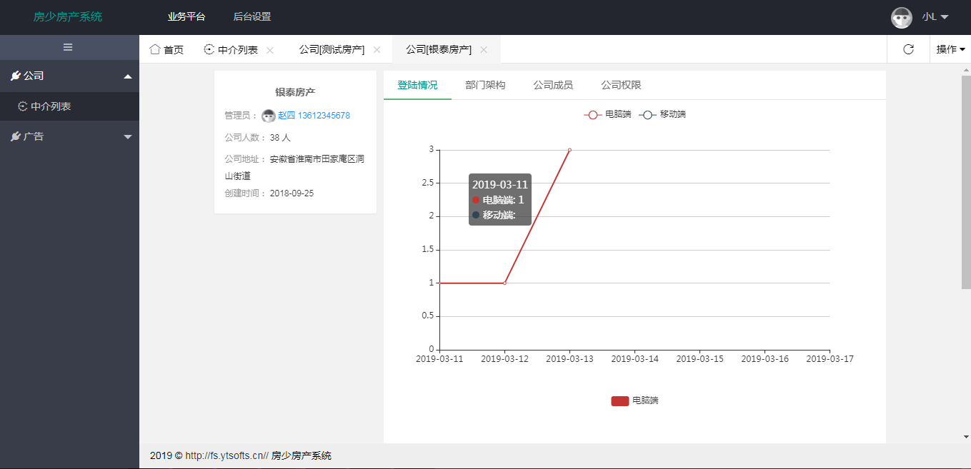The width and height of the screenshot is (971, 469).
Task: Switch to the 部门架构 tab
Action: click(x=485, y=85)
